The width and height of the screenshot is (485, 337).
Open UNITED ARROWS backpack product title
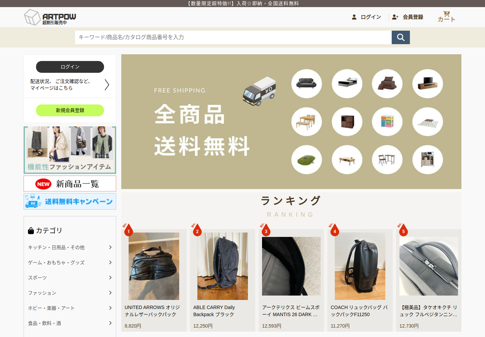tap(152, 311)
